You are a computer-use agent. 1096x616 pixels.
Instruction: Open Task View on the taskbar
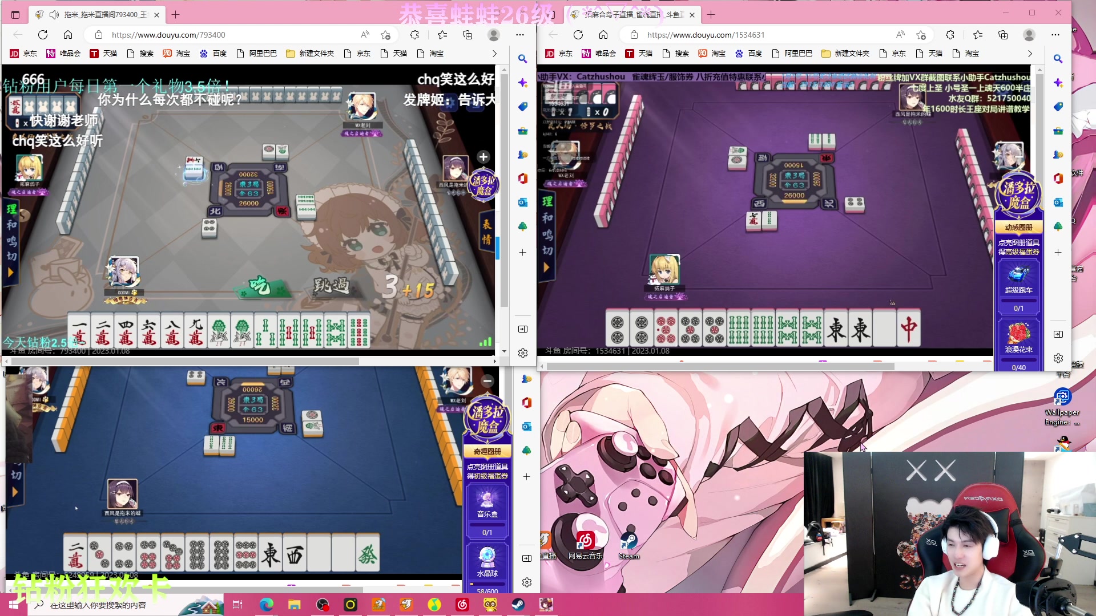(237, 605)
